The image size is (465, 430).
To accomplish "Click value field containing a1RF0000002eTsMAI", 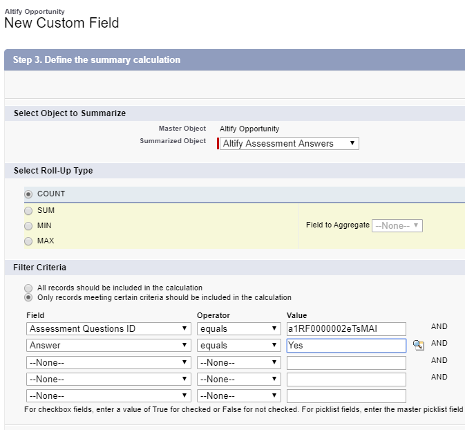I will (346, 329).
